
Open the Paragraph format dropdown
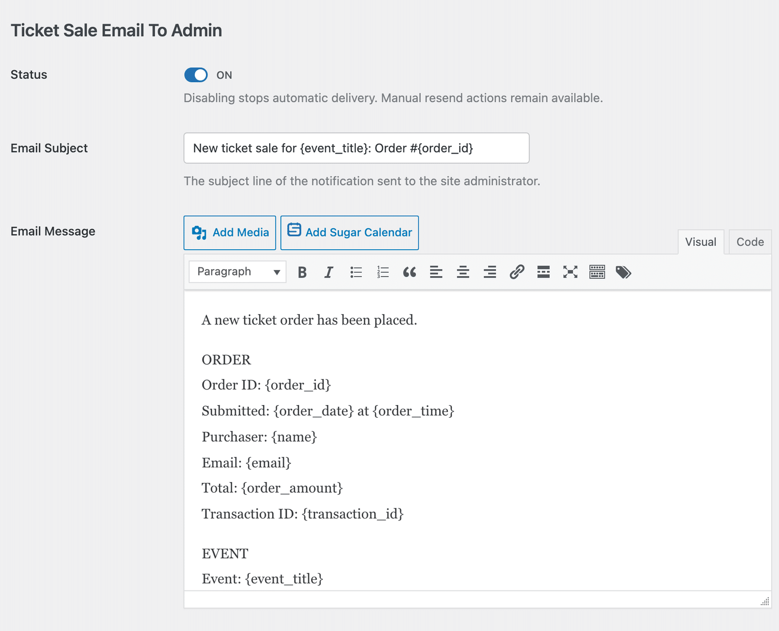238,272
